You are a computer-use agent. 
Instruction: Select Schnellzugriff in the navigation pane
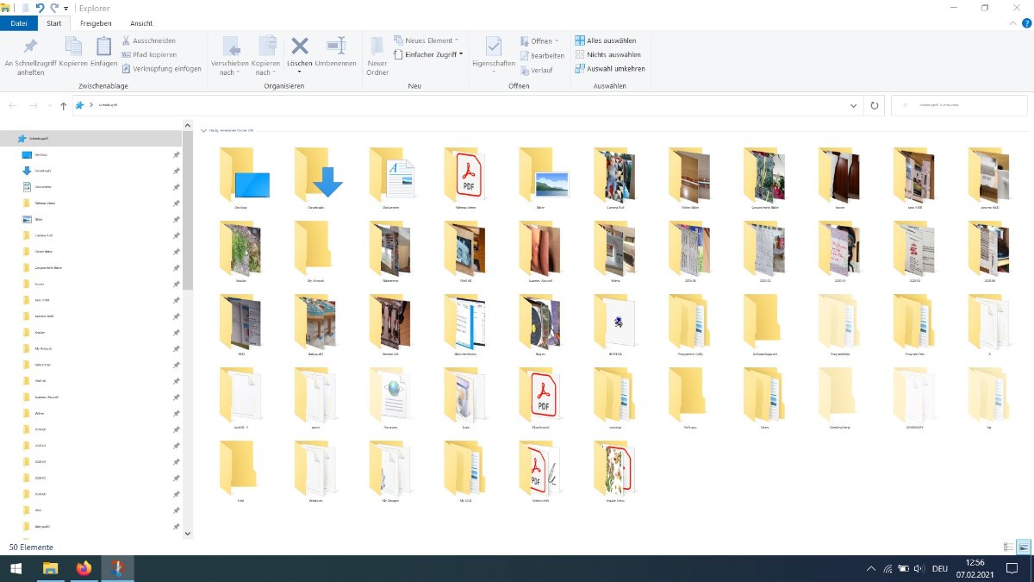pyautogui.click(x=90, y=138)
